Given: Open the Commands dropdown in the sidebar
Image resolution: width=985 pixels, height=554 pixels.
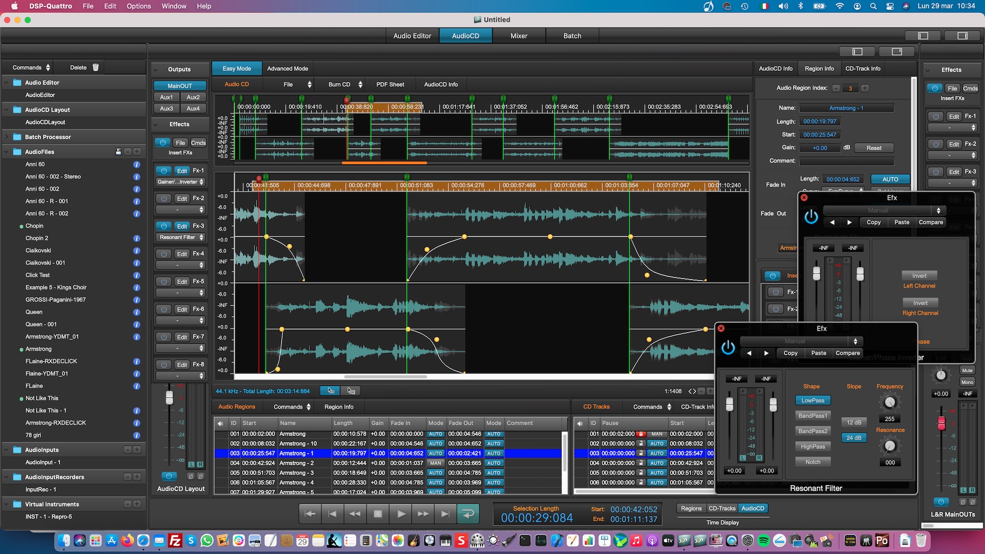Looking at the screenshot, I should pyautogui.click(x=31, y=67).
